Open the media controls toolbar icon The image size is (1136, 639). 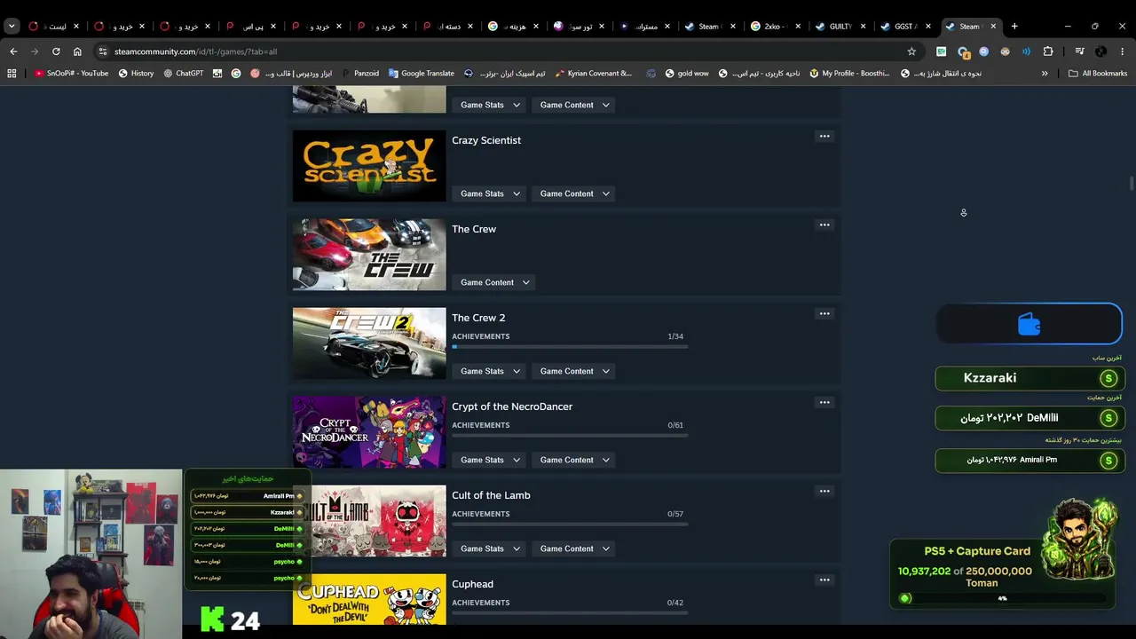pos(1080,51)
